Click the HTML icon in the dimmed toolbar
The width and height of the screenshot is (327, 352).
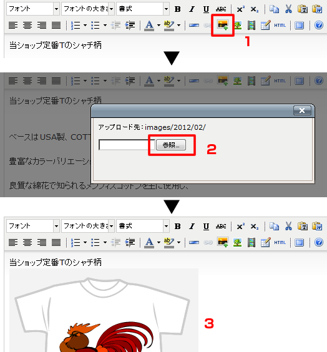point(280,81)
